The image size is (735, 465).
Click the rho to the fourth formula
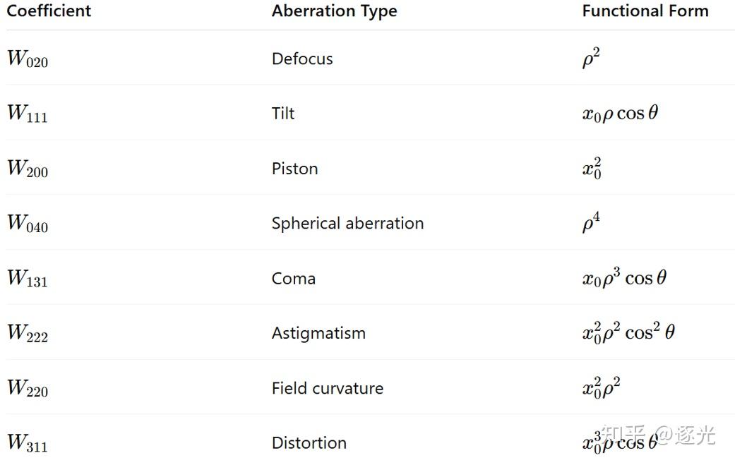tap(591, 224)
